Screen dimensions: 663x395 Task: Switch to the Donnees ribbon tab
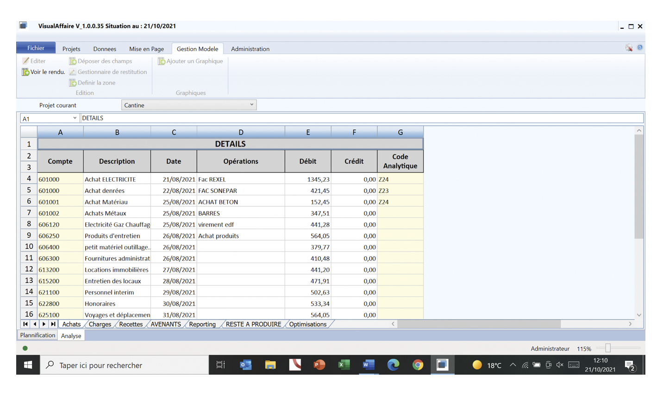pos(105,49)
